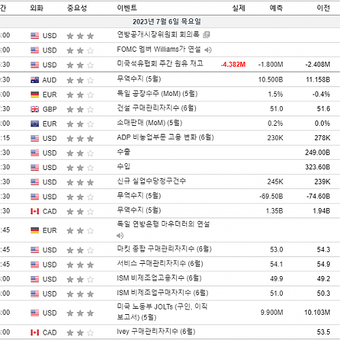The height and width of the screenshot is (340, 340).
Task: Click the UK flag beside GBP
Action: click(35, 109)
